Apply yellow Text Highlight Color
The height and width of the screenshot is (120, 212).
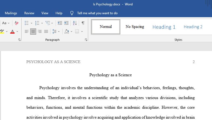(x=2, y=31)
